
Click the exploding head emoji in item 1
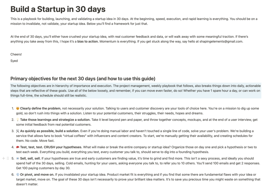[x=18, y=109]
